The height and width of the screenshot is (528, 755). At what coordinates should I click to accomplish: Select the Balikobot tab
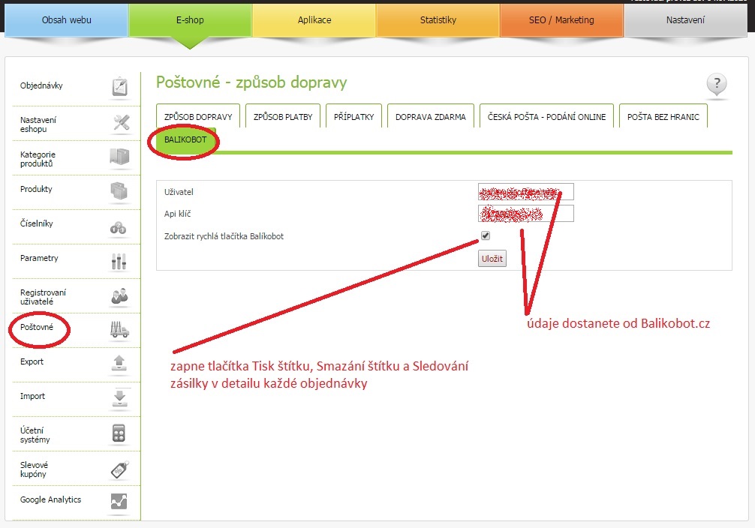pos(185,139)
